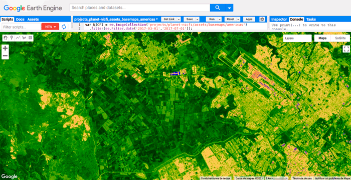Expand the search options dropdown arrow
Viewport: 351px width, 180px height.
point(229,8)
